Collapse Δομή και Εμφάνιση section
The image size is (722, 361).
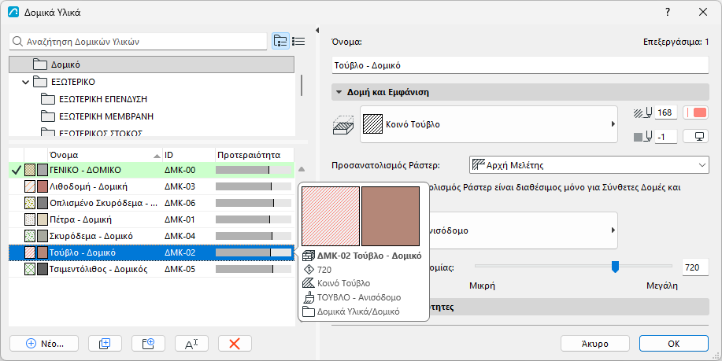click(x=339, y=92)
